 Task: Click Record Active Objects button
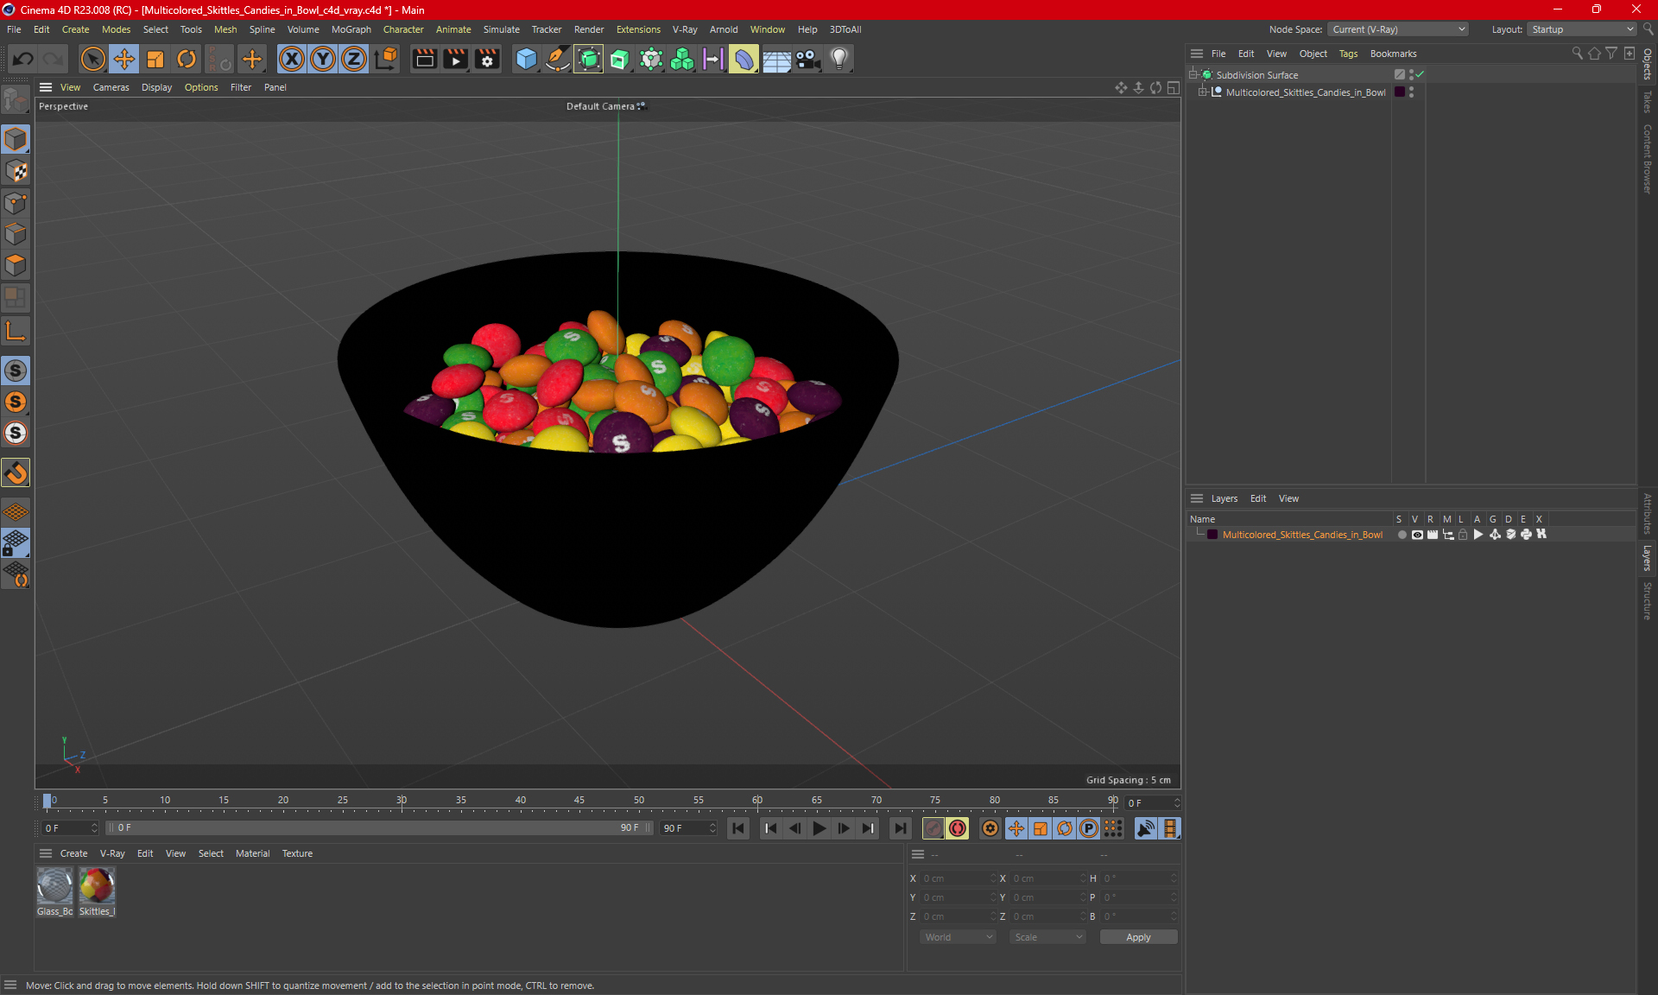pos(933,828)
